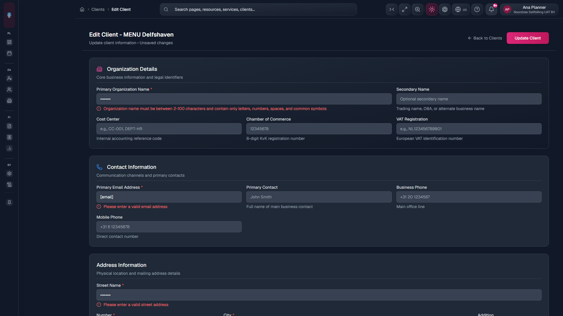Viewport: 563px width, 316px height.
Task: Open the document icon under FI
Action: pyautogui.click(x=9, y=126)
